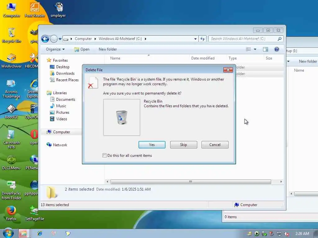Viewport: 318px width, 238px height.
Task: Click the Explorer horizontal scrollbar thumb
Action: 191,182
